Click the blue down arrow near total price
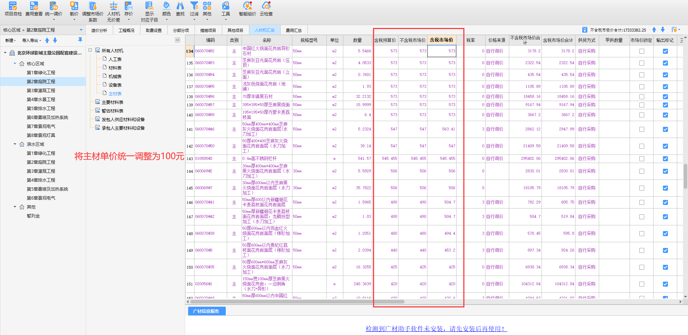The height and width of the screenshot is (335, 688). coord(663,30)
